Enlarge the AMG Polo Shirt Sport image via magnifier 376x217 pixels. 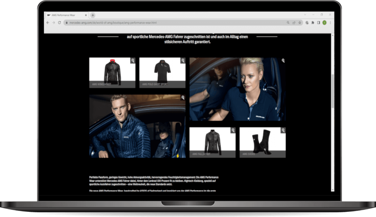coord(183,60)
